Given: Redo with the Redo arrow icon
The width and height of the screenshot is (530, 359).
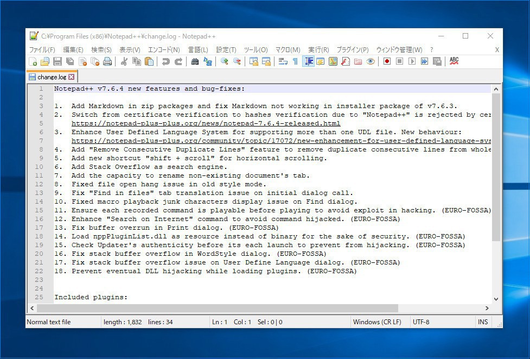Looking at the screenshot, I should click(178, 61).
